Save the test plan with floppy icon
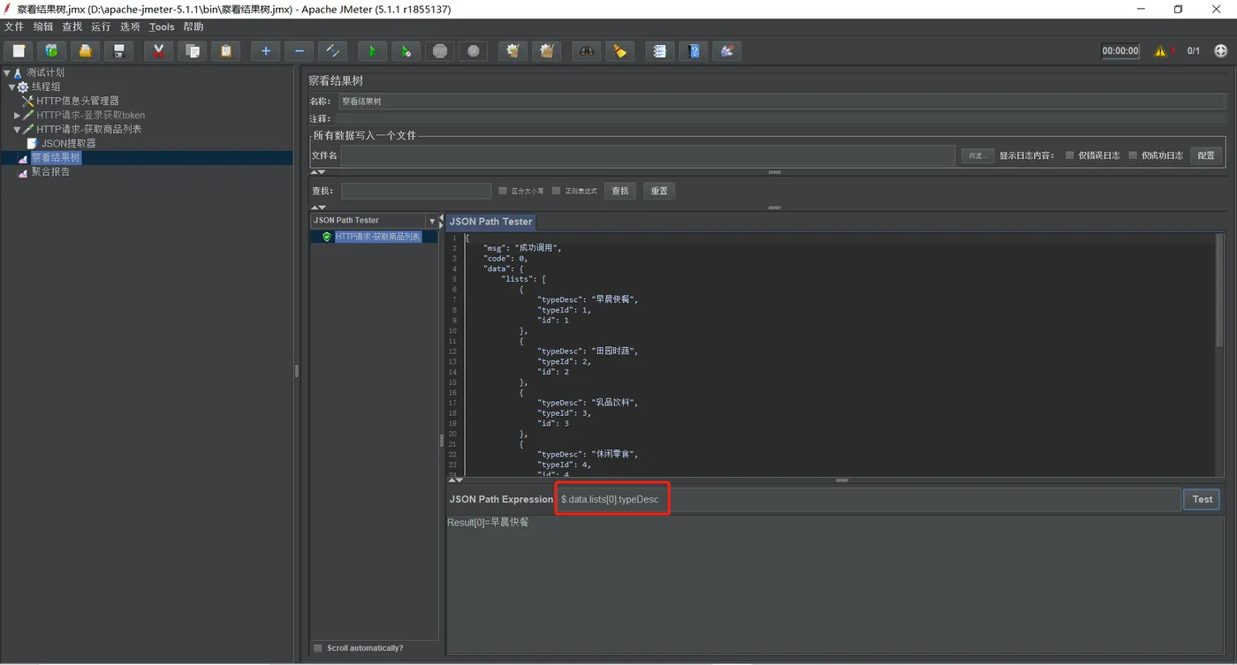The image size is (1237, 665). 118,51
